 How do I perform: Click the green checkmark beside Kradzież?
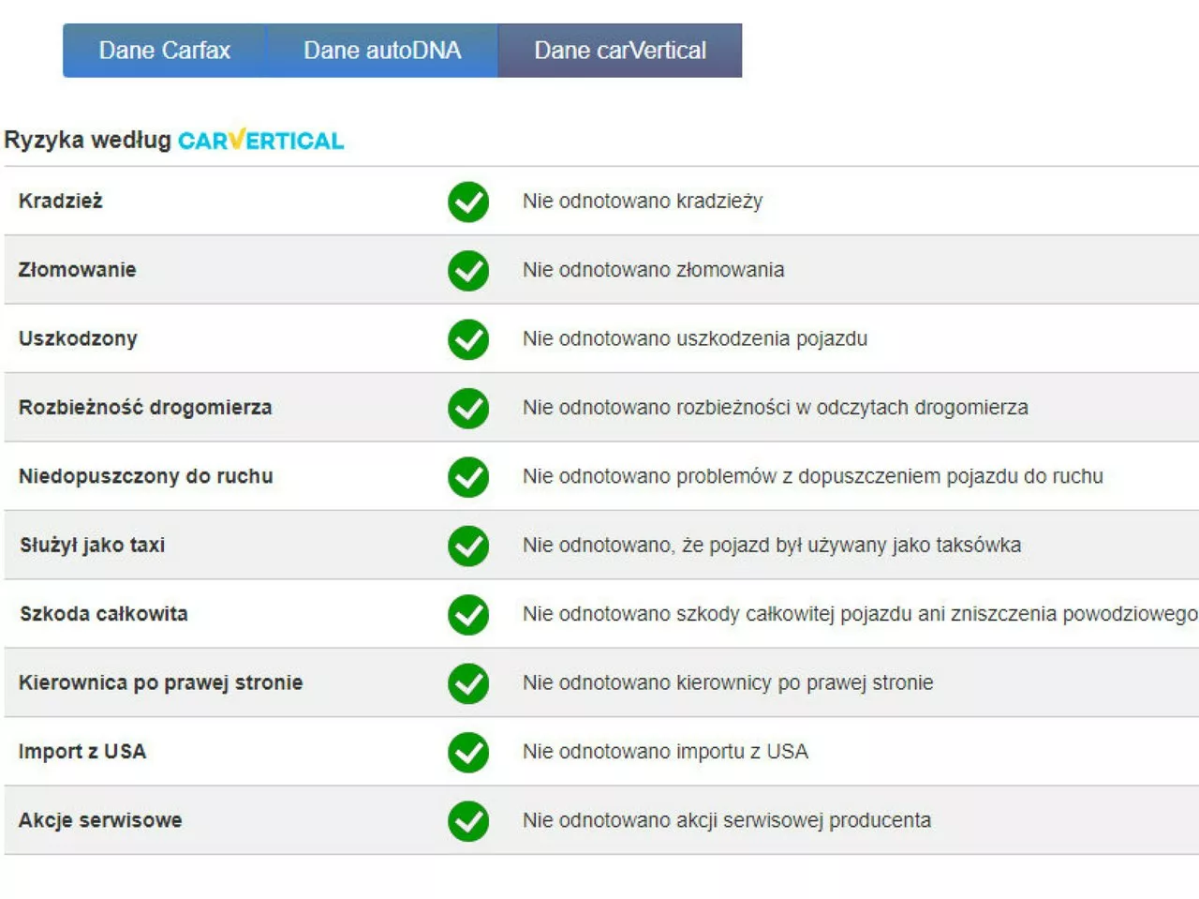point(467,202)
